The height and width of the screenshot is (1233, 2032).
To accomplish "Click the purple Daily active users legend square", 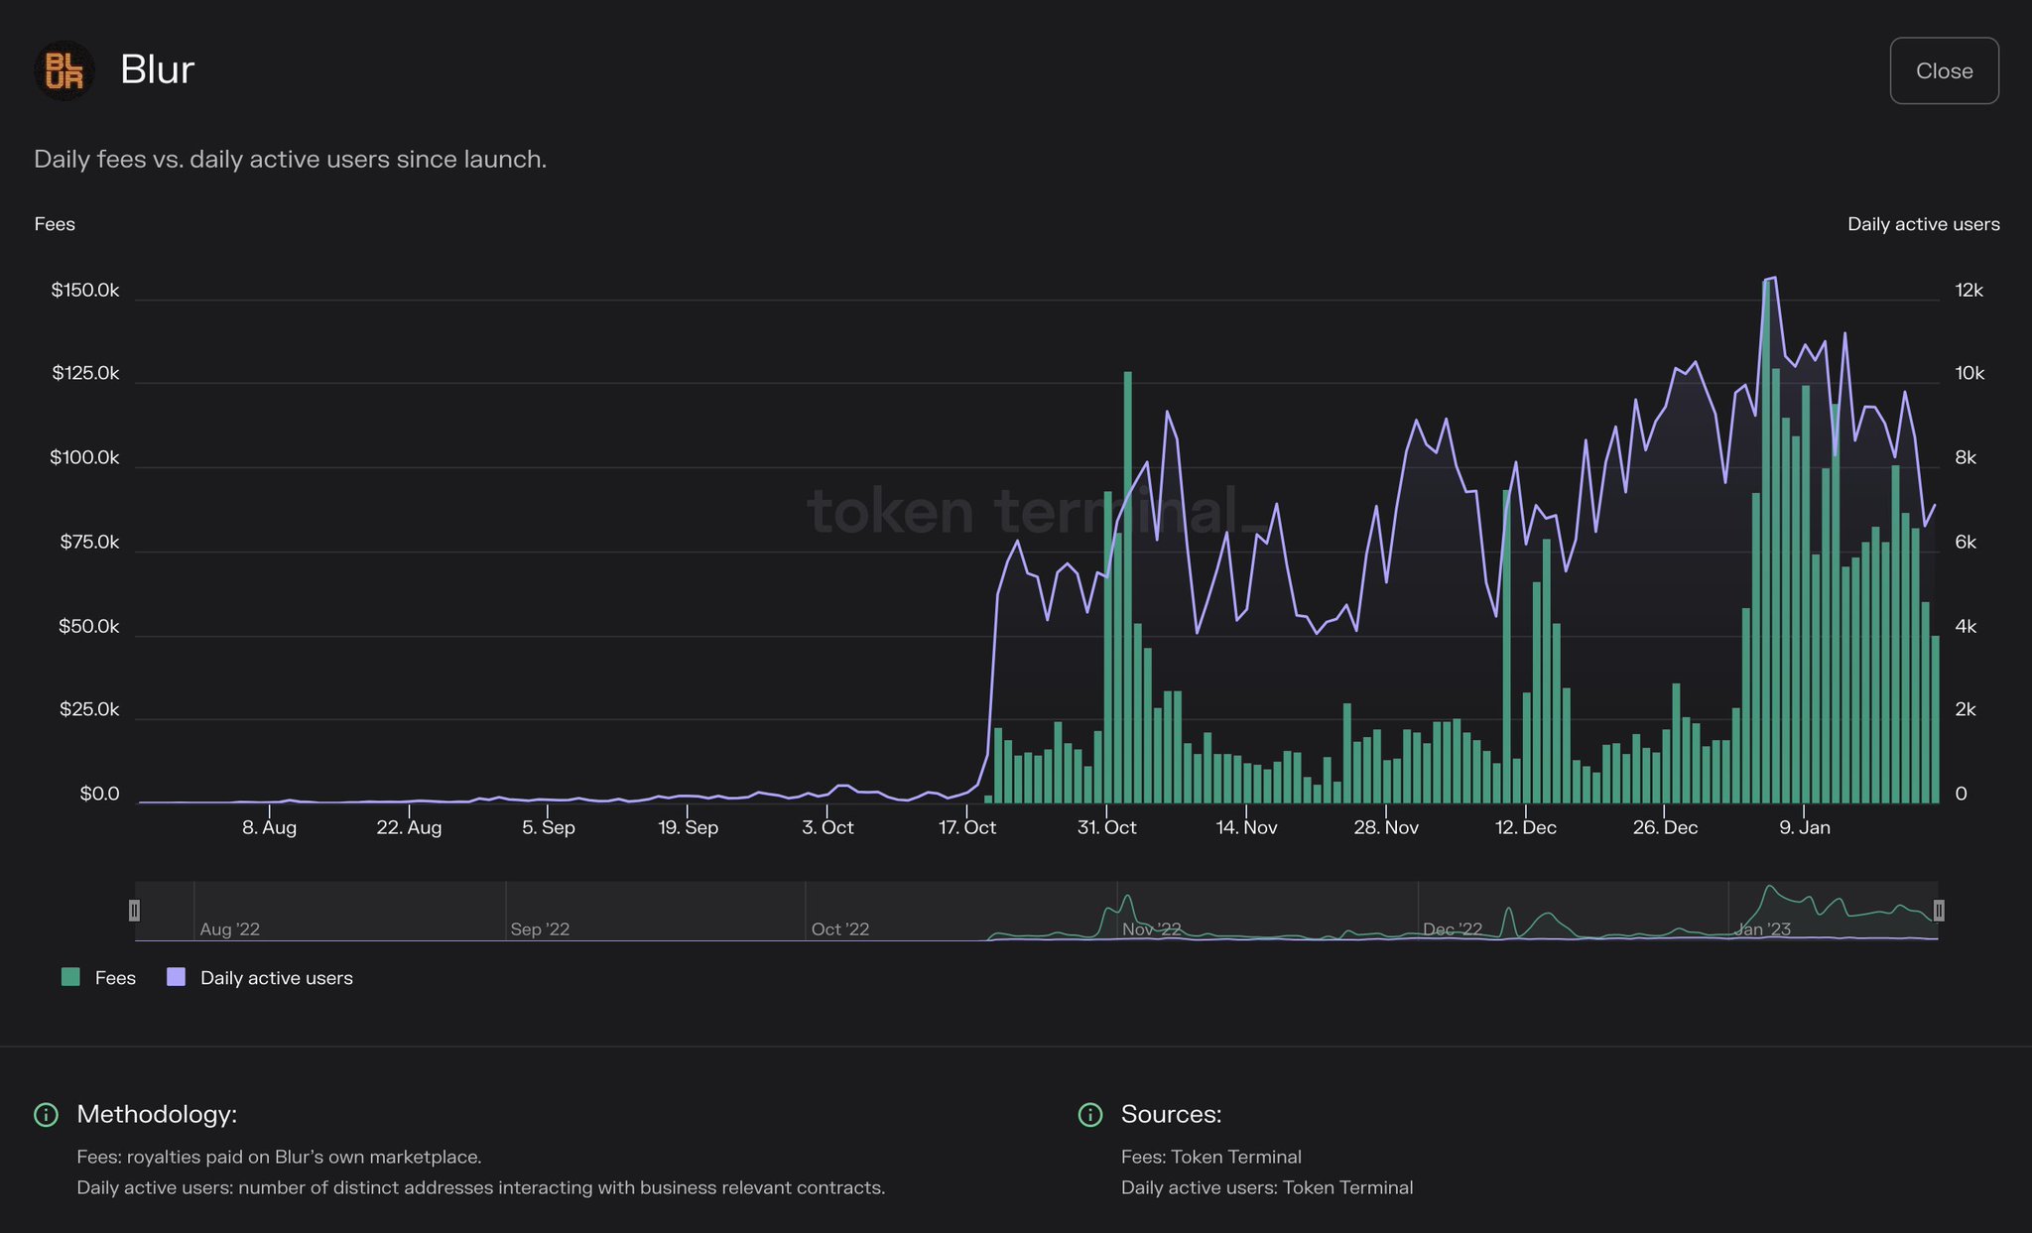I will [x=176, y=977].
